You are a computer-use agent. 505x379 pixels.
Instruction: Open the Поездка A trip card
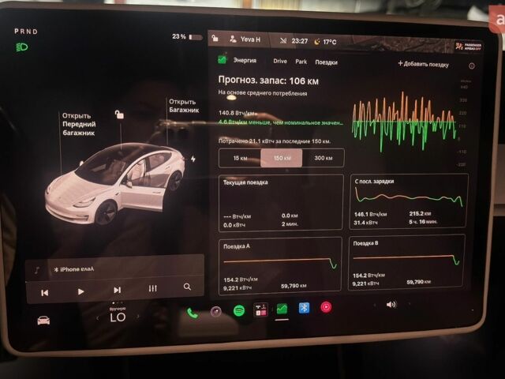tap(280, 265)
